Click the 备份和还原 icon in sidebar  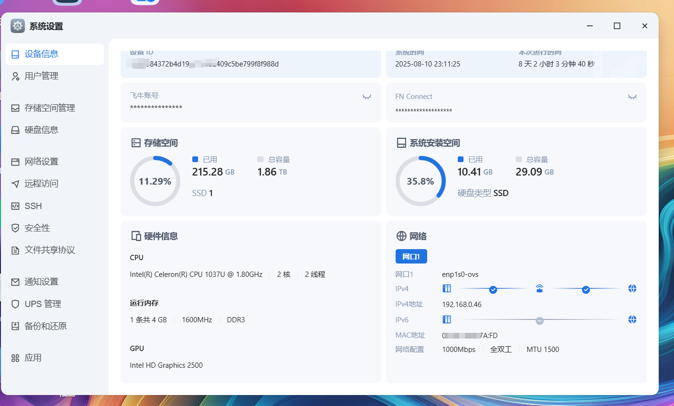(x=15, y=326)
